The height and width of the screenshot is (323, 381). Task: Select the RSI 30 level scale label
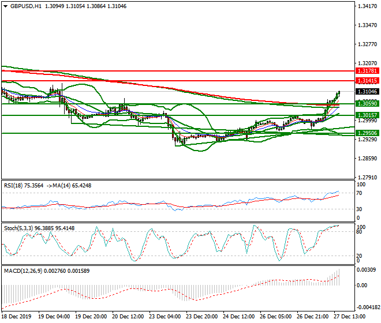click(x=359, y=209)
